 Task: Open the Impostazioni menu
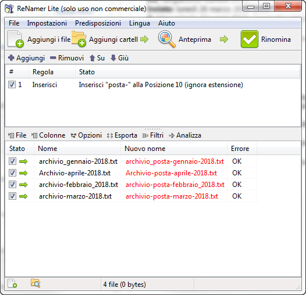point(47,23)
